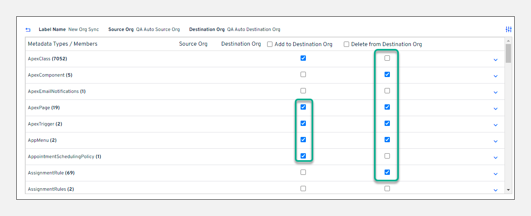Click the Source Org column header
Image resolution: width=531 pixels, height=216 pixels.
pyautogui.click(x=193, y=44)
